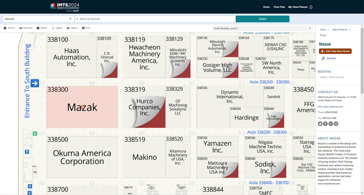Screen dimensions: 364x195
Task: Select the Fives booth 338260
Action: pyautogui.click(x=301, y=69)
